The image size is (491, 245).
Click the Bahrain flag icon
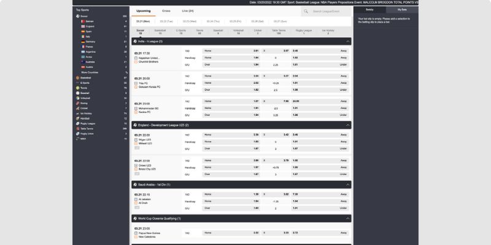(x=83, y=21)
